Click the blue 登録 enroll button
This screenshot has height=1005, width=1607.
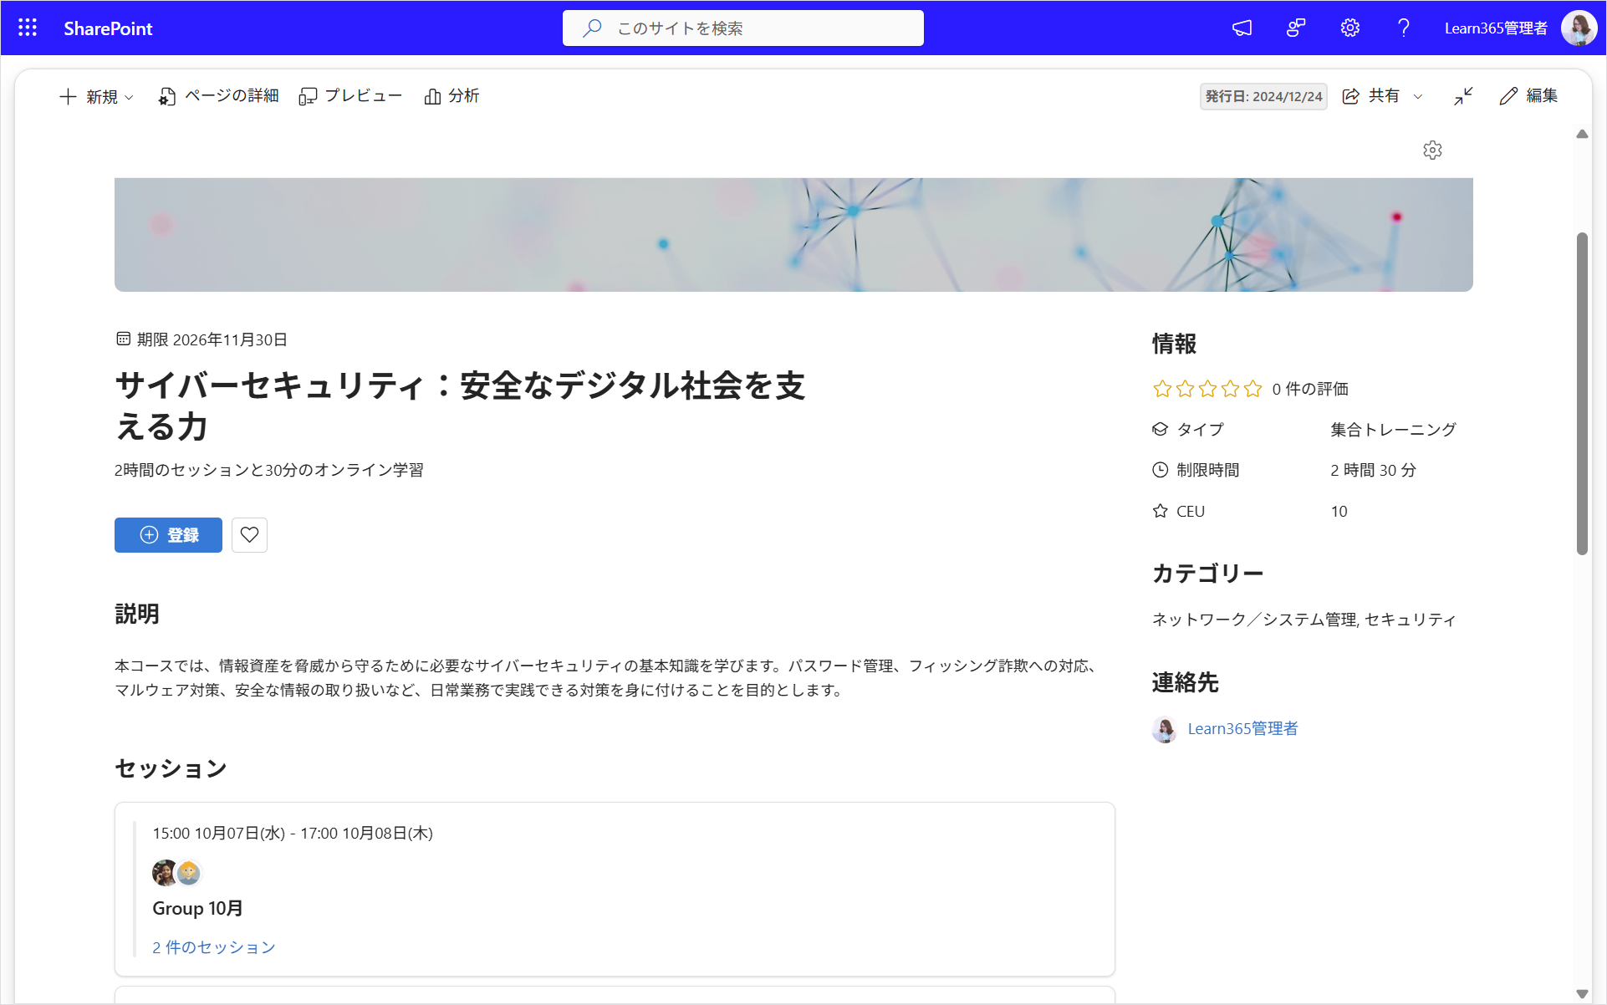(168, 535)
